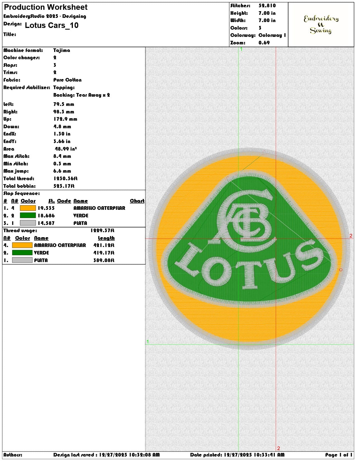Click the 'Code' column header in Stop Sequence
The height and width of the screenshot is (461, 356).
click(x=64, y=201)
